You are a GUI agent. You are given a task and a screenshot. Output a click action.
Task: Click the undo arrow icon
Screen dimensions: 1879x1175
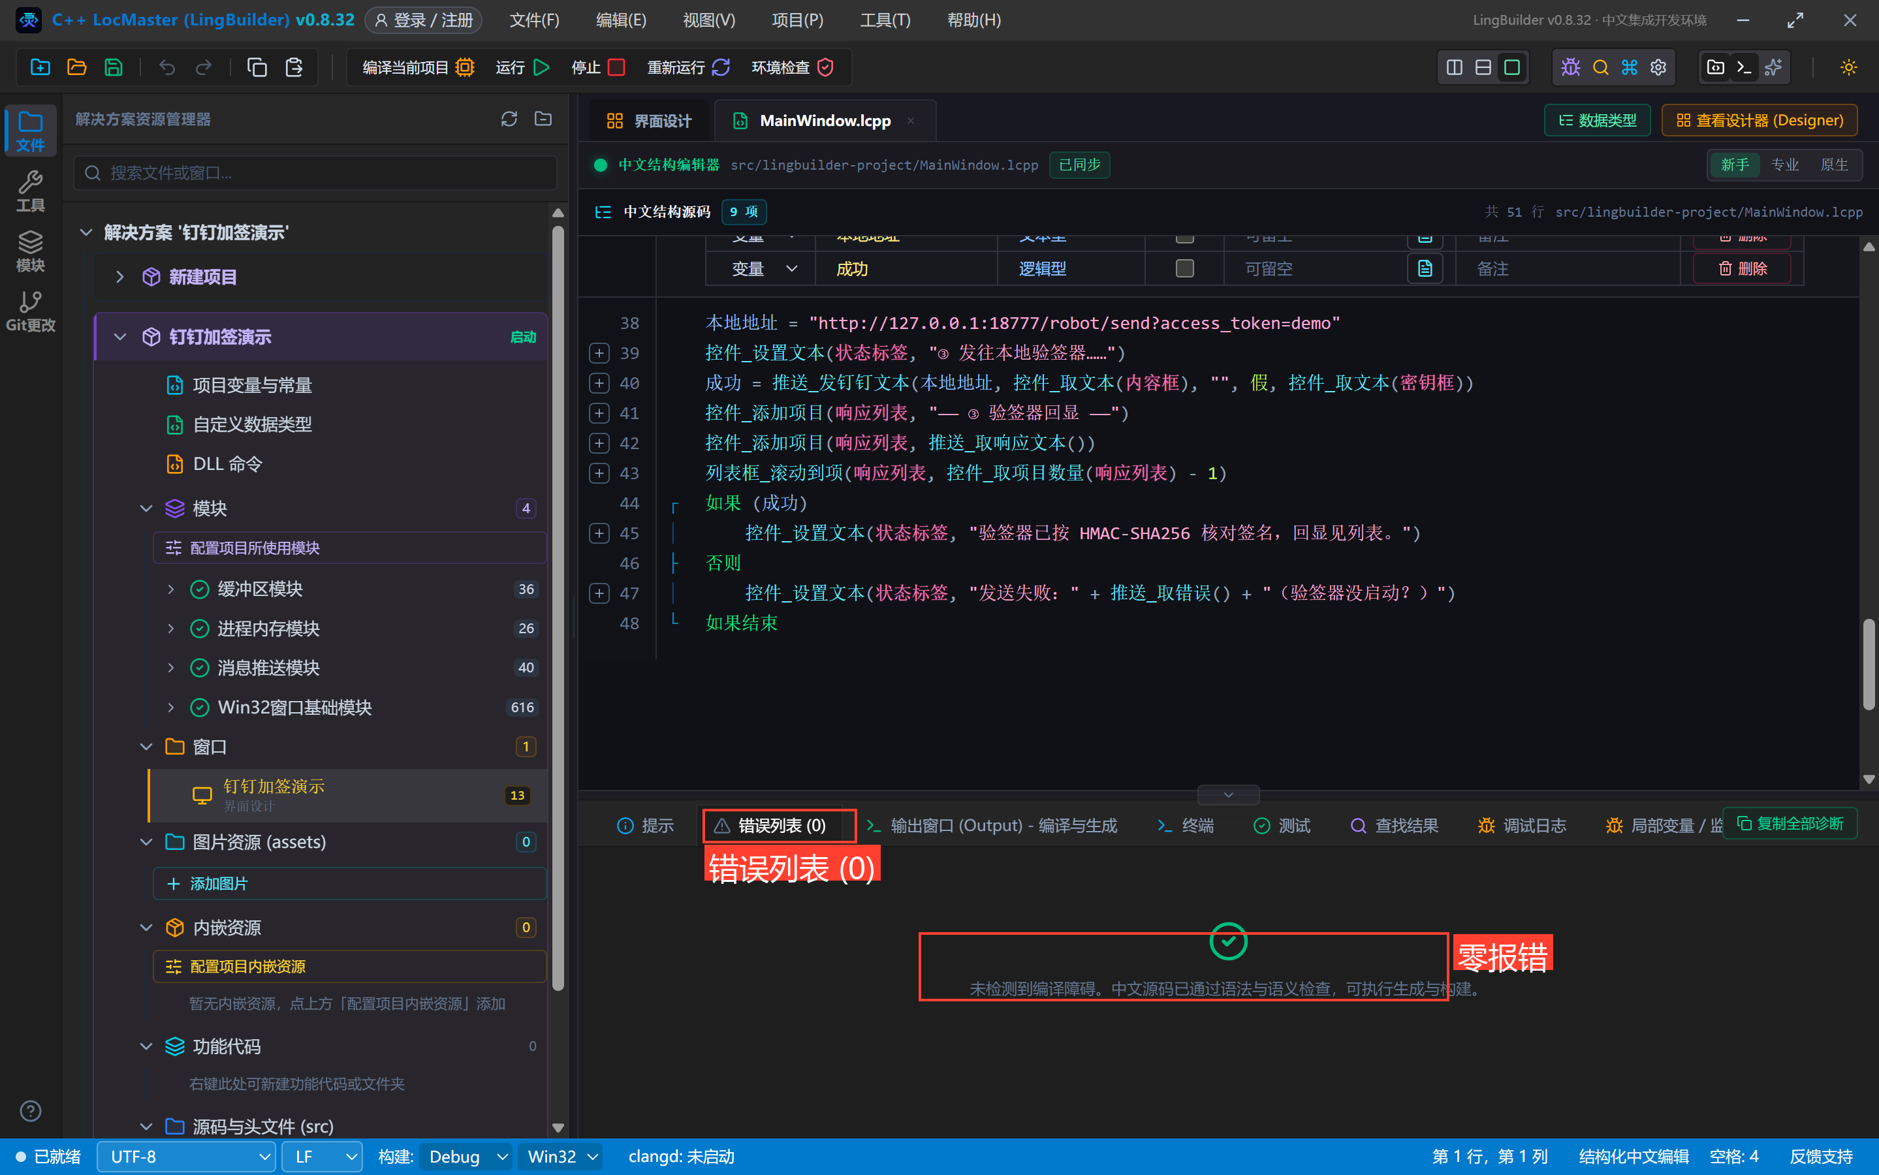pyautogui.click(x=167, y=68)
